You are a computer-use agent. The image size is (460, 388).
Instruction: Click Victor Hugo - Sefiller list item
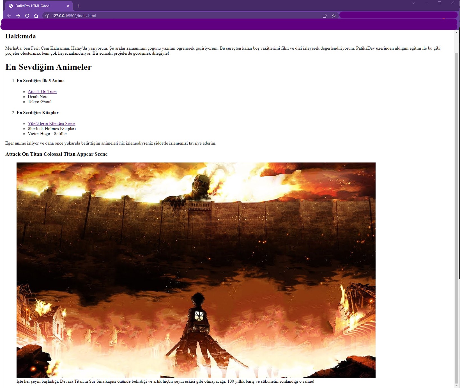click(47, 134)
